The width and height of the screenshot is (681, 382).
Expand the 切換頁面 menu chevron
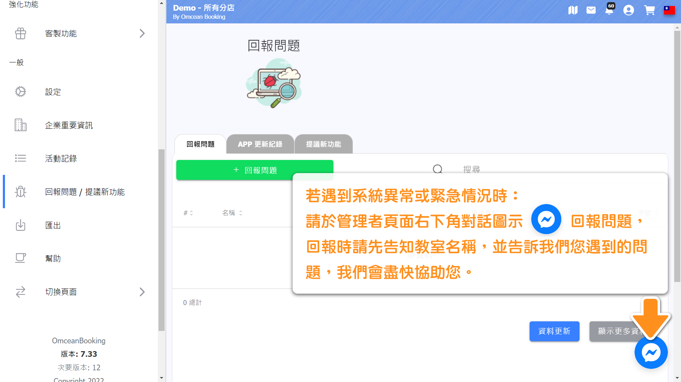pos(142,292)
